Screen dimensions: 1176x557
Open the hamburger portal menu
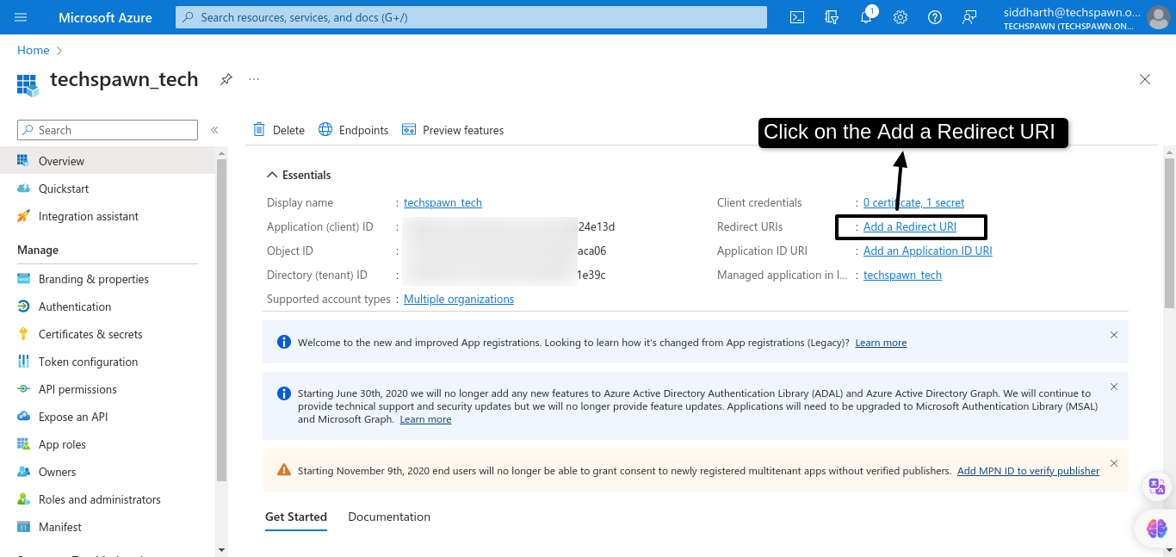22,17
